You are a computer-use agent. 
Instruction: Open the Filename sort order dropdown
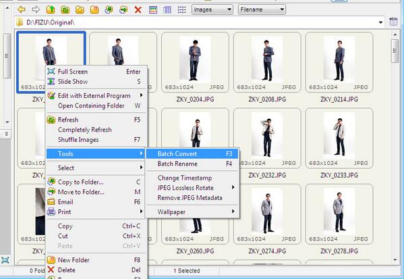pyautogui.click(x=262, y=10)
